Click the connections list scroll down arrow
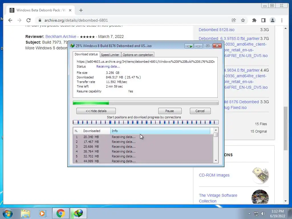 (x=216, y=161)
